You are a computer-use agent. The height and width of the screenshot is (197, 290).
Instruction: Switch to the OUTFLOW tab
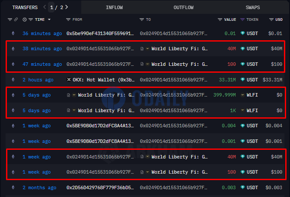[184, 7]
